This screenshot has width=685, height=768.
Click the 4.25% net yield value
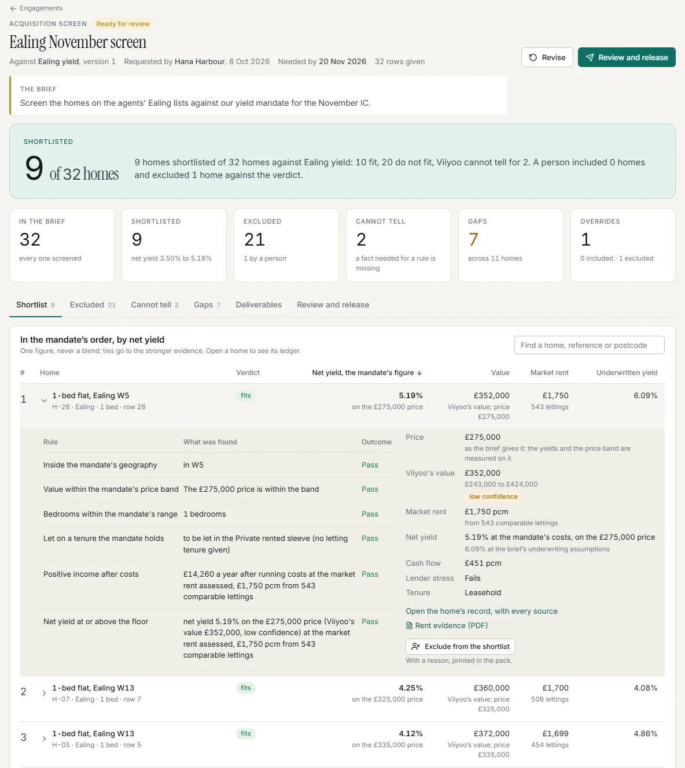[x=411, y=688]
